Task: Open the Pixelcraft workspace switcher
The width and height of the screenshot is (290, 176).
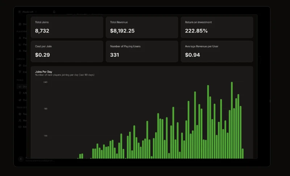Action: tap(28, 12)
